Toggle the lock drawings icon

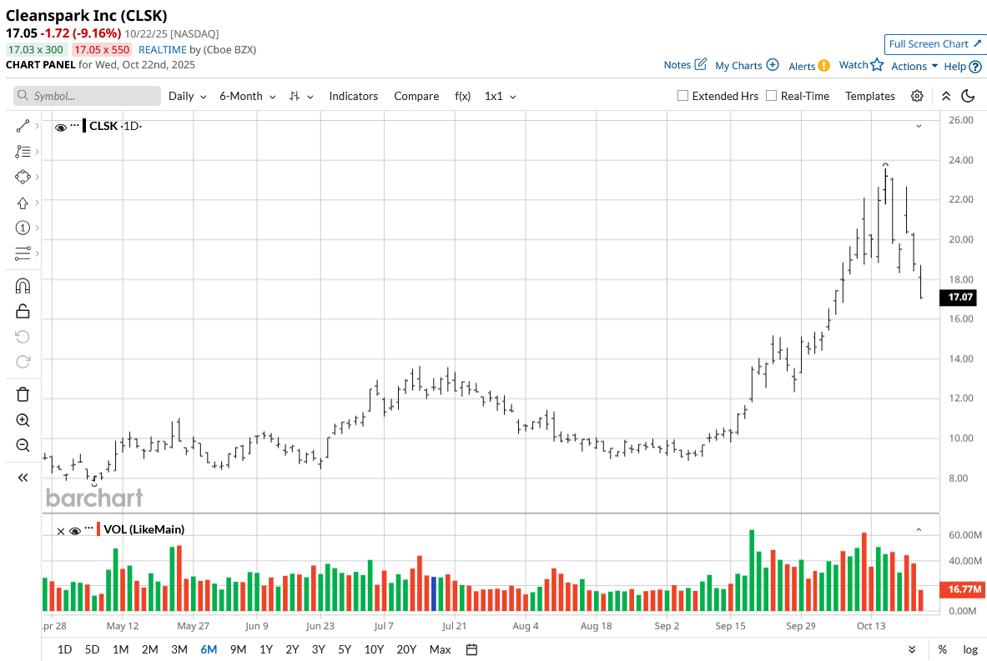(x=23, y=311)
